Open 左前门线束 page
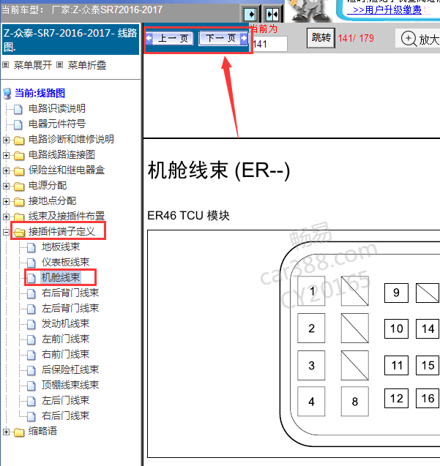 pos(65,339)
